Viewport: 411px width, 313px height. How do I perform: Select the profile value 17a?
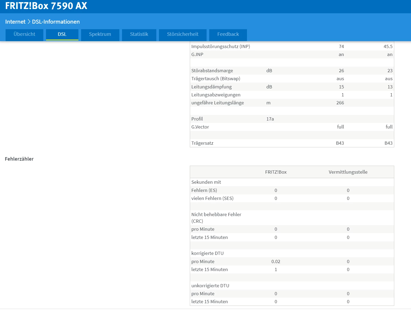[270, 119]
